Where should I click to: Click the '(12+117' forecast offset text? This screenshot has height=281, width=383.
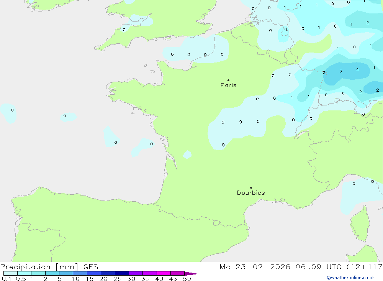[365, 267]
